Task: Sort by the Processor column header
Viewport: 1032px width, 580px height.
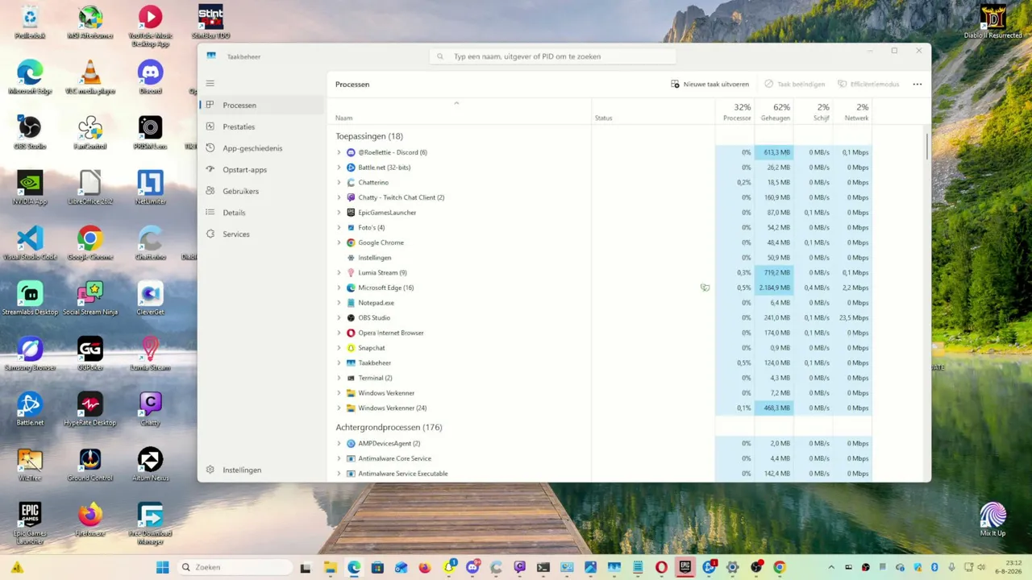Action: (735, 112)
